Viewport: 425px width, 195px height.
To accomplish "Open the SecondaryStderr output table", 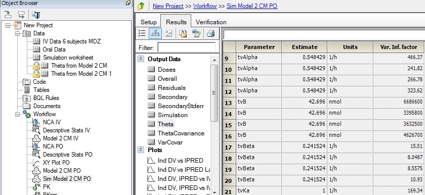I will [181, 106].
